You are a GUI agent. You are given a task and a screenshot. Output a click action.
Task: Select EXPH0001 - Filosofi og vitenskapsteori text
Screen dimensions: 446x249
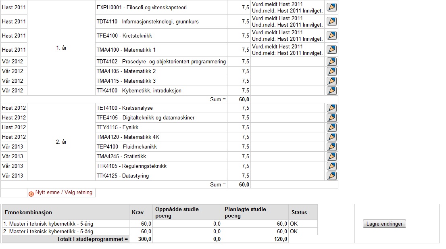tap(142, 7)
